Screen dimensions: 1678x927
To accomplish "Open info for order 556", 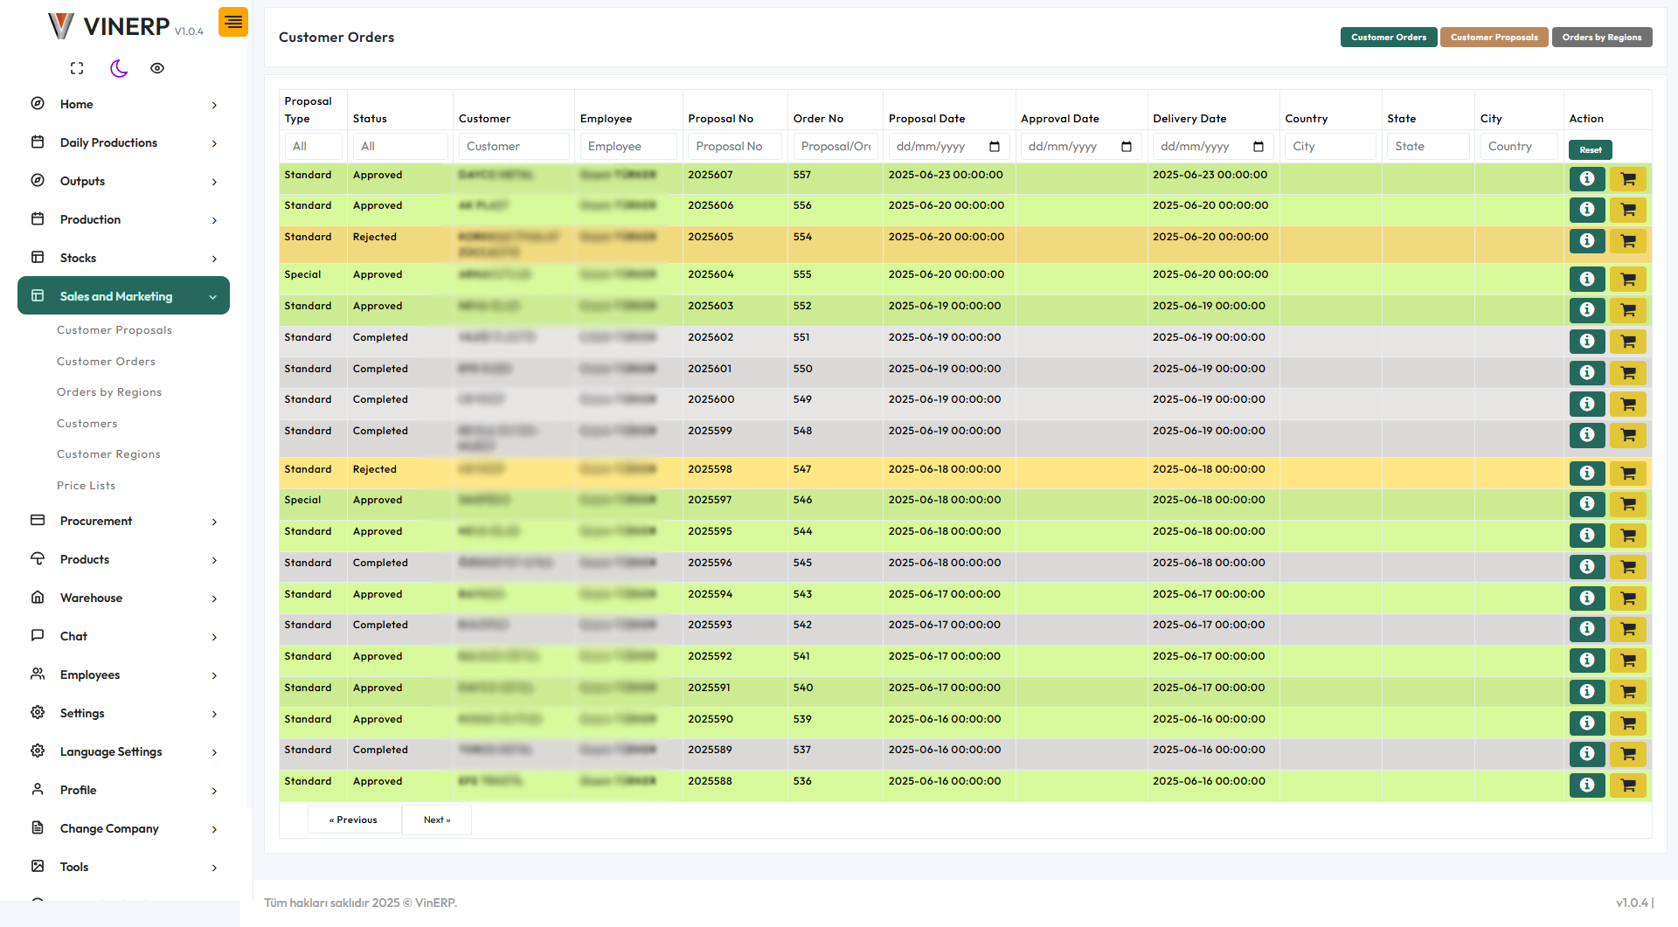I will click(1587, 210).
